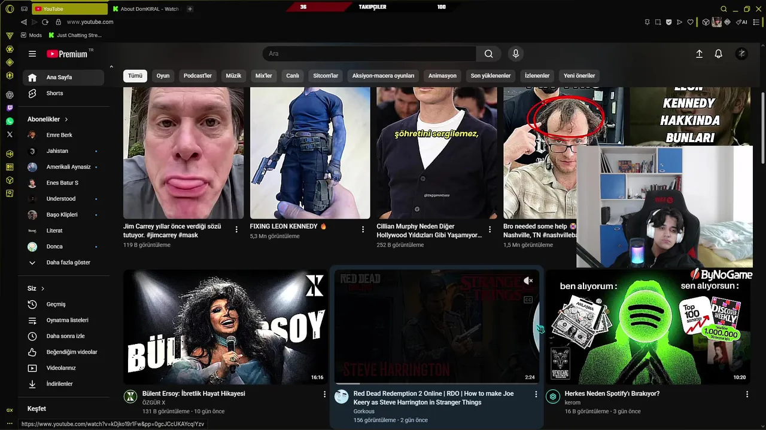Select the 'Canlı' filter chip

pyautogui.click(x=293, y=76)
